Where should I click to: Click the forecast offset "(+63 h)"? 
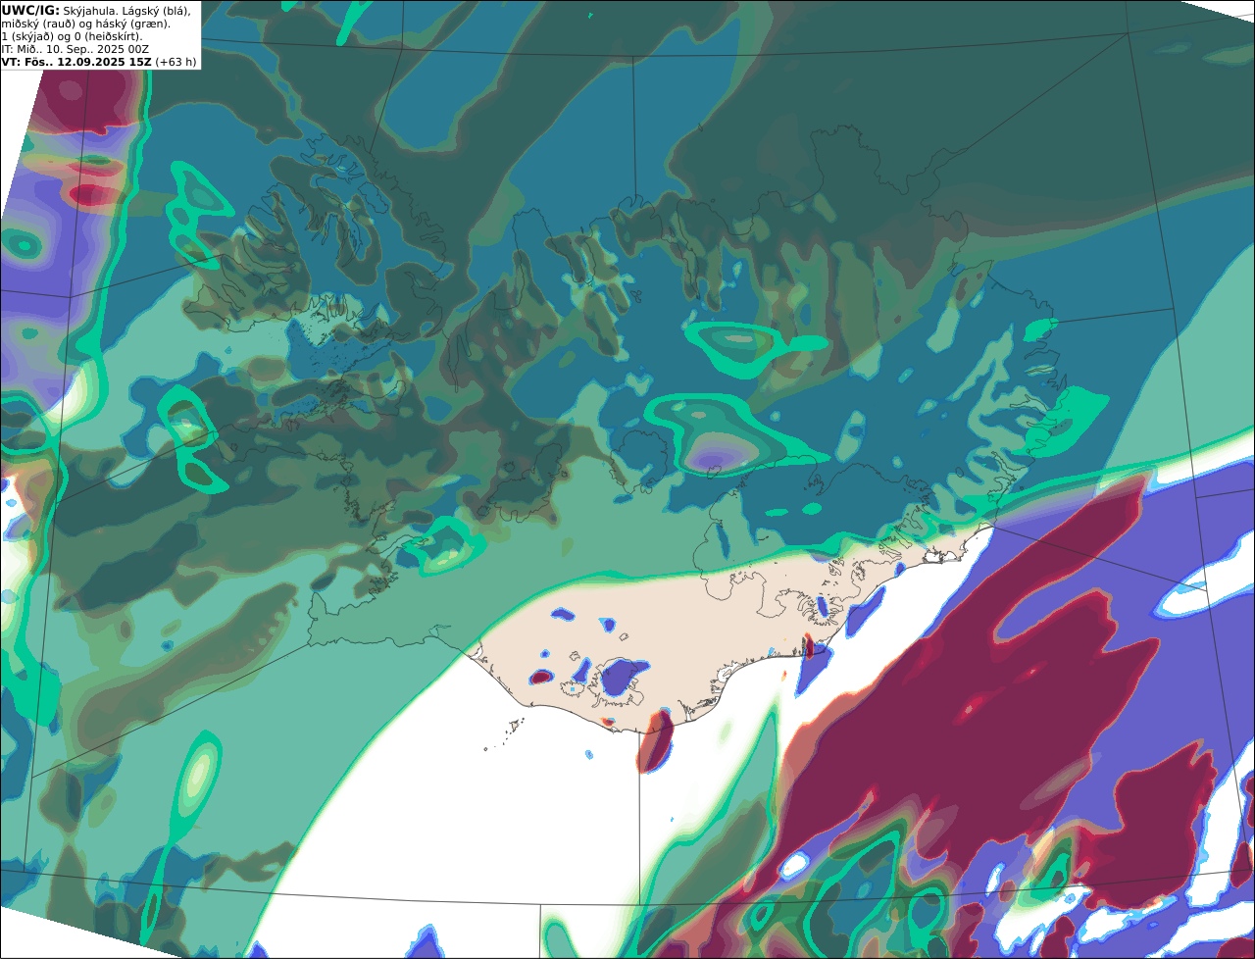pyautogui.click(x=176, y=62)
